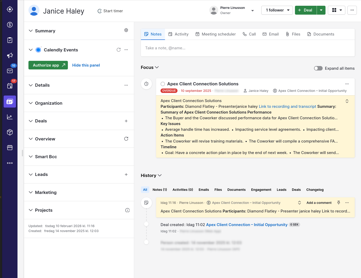Add a new deal with plus icon
361x278 pixels.
tap(126, 121)
